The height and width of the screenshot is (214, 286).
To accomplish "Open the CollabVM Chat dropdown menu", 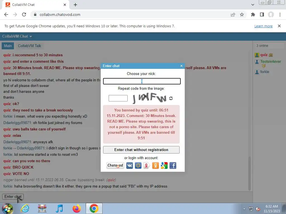I will [17, 37].
